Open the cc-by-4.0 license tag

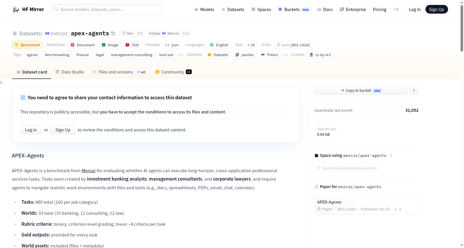click(320, 55)
